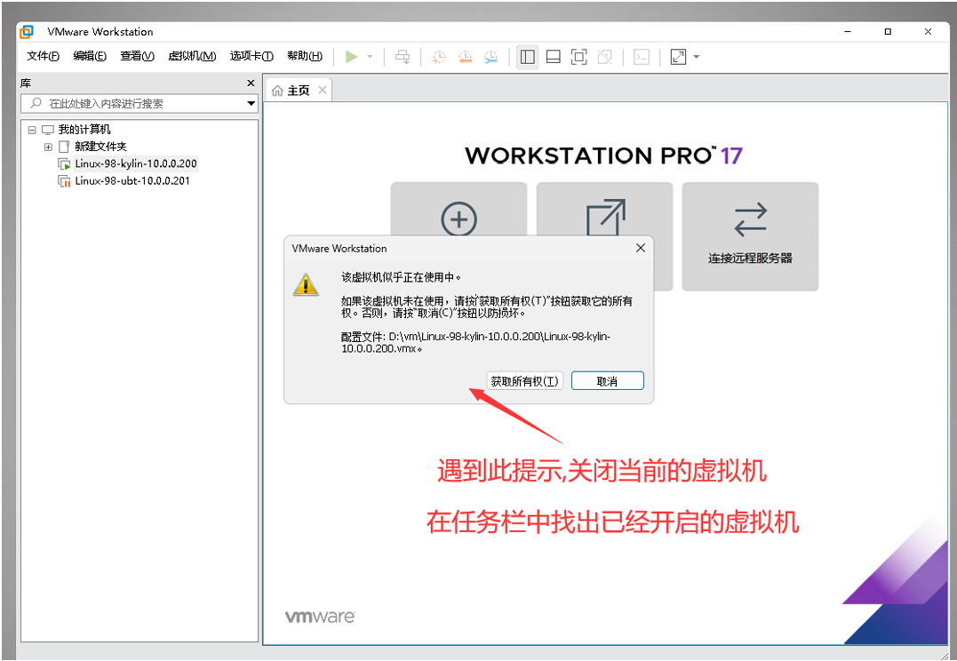Viewport: 957px width, 661px height.
Task: Open the 查看(V) menu
Action: coord(138,56)
